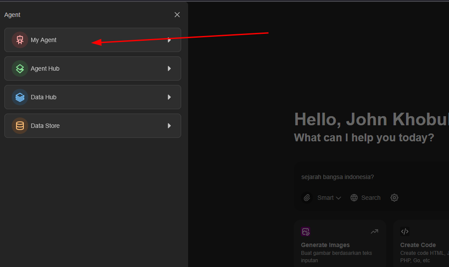Expand Data Hub with its arrow
The width and height of the screenshot is (449, 267).
[169, 97]
